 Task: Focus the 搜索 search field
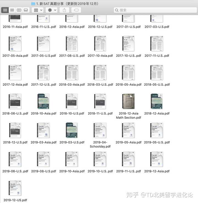[x=155, y=10]
